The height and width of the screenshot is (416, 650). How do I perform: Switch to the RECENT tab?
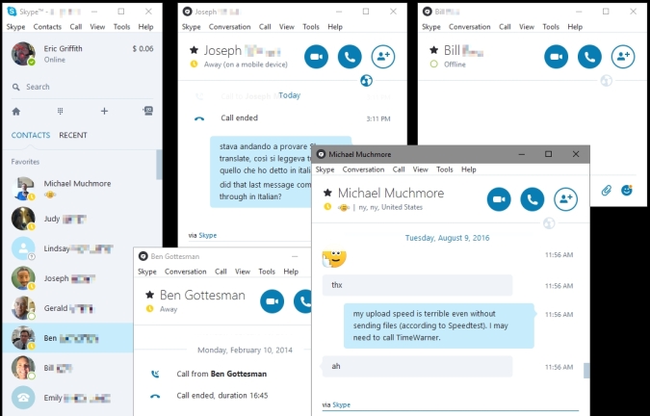pos(73,135)
